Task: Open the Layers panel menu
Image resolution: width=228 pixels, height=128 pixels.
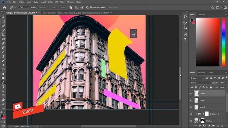Action: point(226,73)
